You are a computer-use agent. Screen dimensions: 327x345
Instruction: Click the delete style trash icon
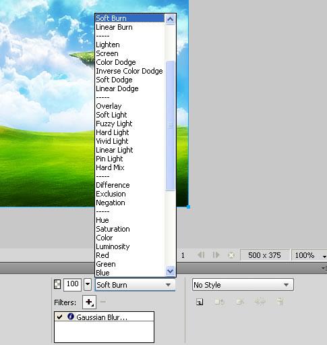(280, 302)
